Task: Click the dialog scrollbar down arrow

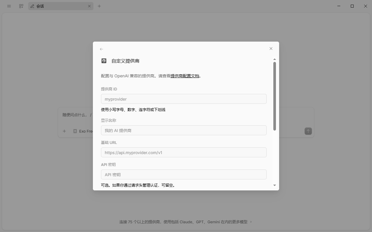Action: point(274,185)
